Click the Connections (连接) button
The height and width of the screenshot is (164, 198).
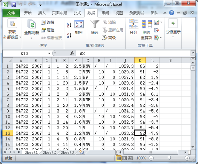(x=48, y=22)
